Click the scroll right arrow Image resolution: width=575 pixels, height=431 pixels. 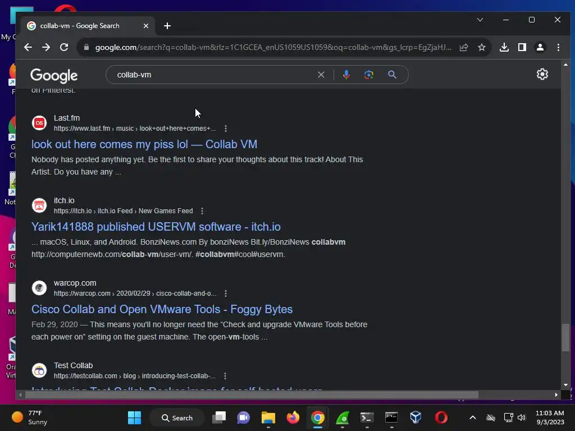coord(556,395)
